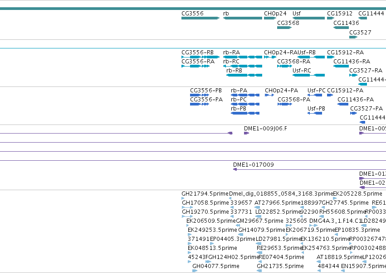
Task: Click EST AT27966.5prime
Action: coord(258,207)
